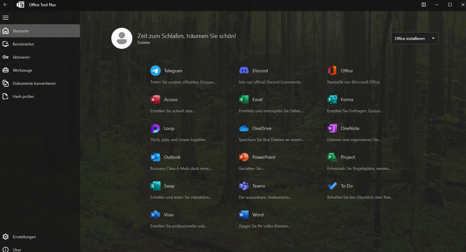Open the Discord community icon
Viewport: 466px width, 252px height.
click(244, 71)
